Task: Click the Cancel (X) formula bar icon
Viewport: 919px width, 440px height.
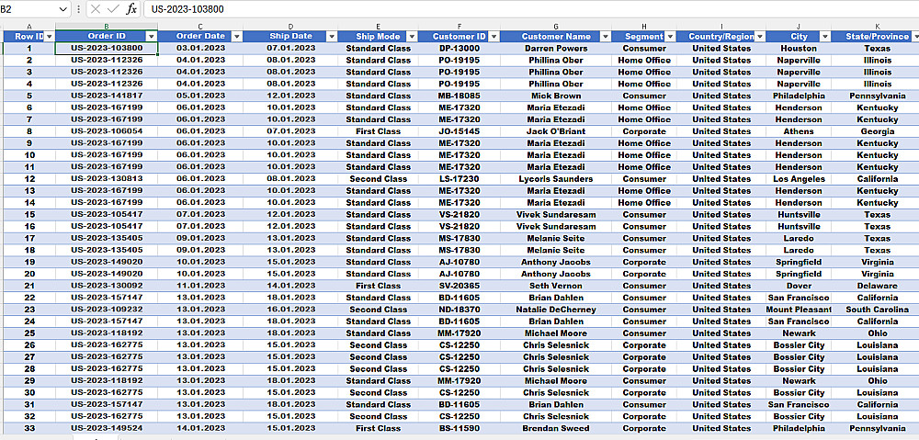Action: coord(96,9)
